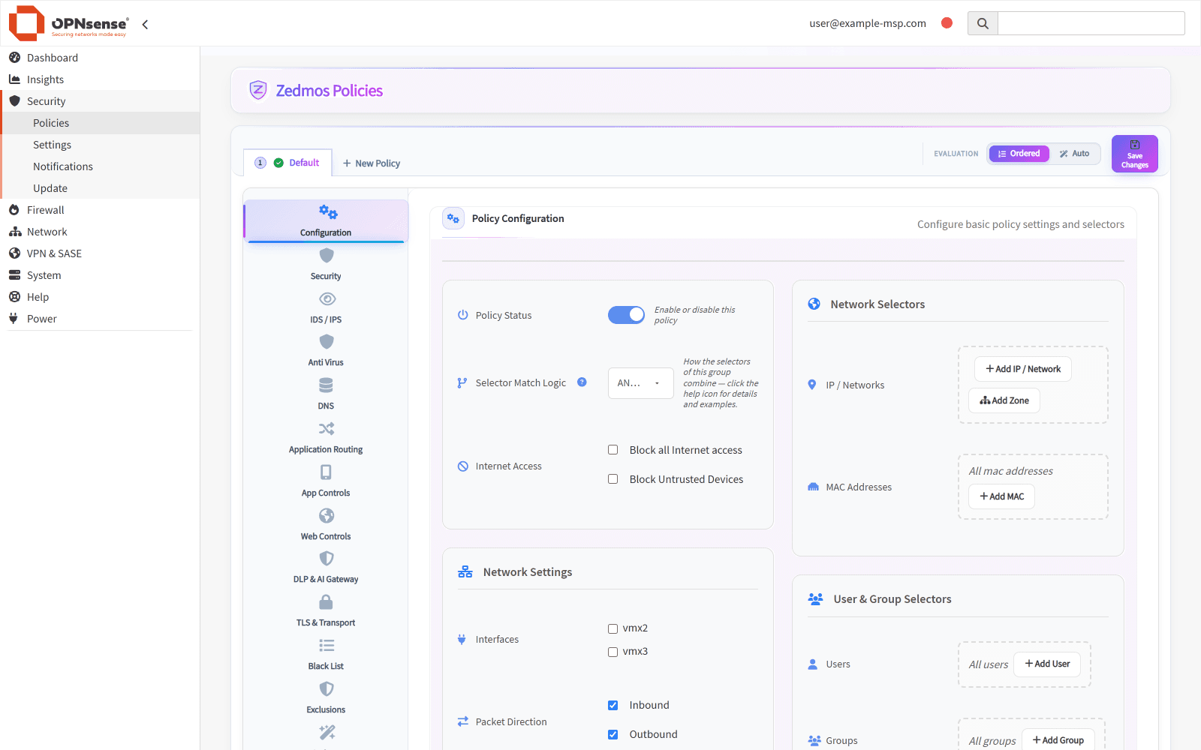Screen dimensions: 1201x750
Task: Open the DLP & AI Gateway section
Action: 326,567
